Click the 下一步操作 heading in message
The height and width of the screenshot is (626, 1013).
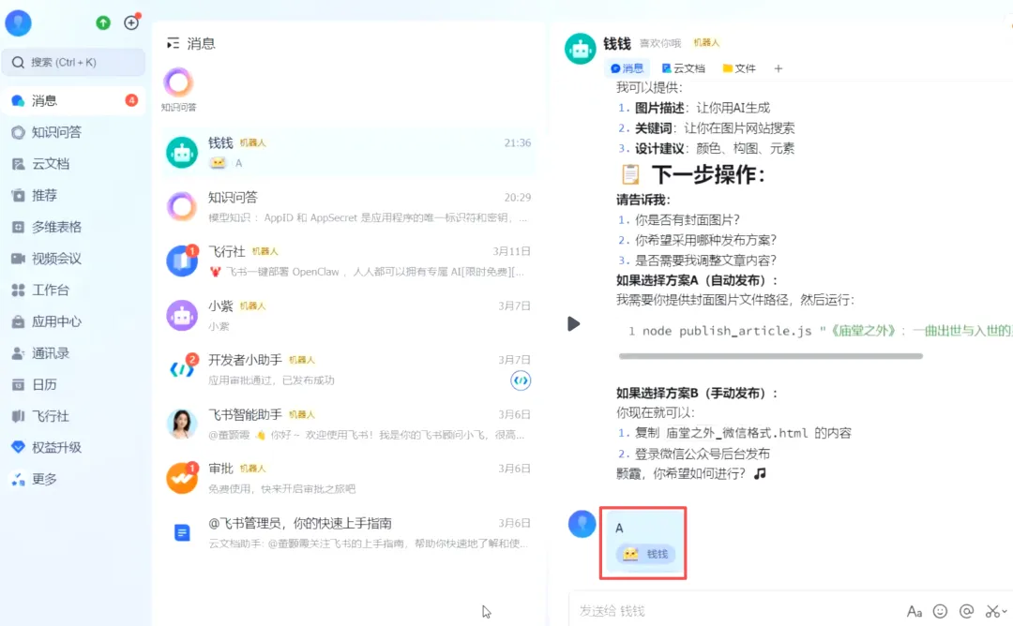707,175
